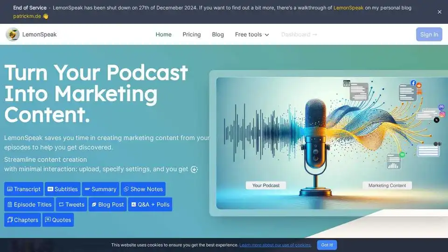Click the Subtitles CC tag
The image size is (448, 252).
pyautogui.click(x=63, y=189)
